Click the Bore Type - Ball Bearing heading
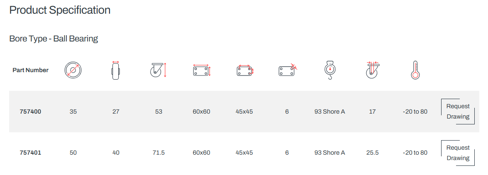 [54, 39]
